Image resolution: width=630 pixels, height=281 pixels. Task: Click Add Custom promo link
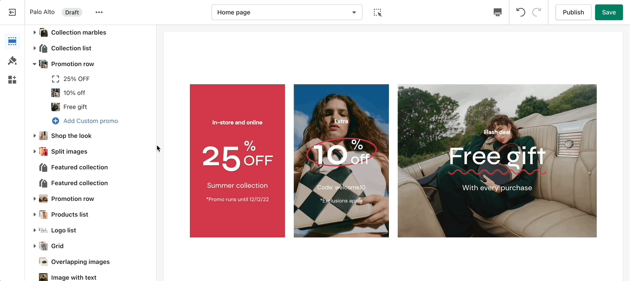point(91,121)
